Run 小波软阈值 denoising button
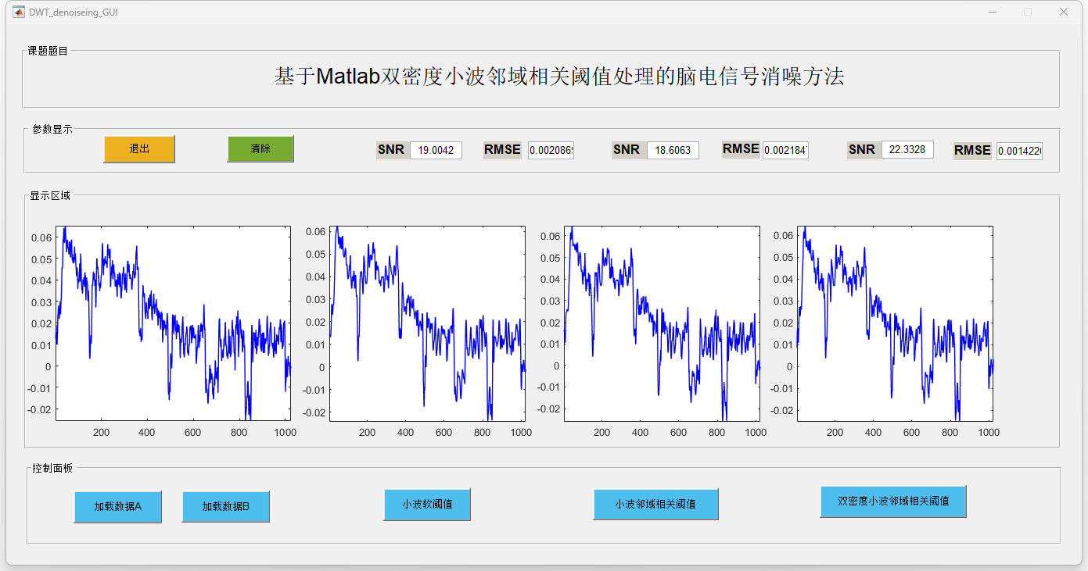Screen dimensions: 1088x571 click(427, 505)
